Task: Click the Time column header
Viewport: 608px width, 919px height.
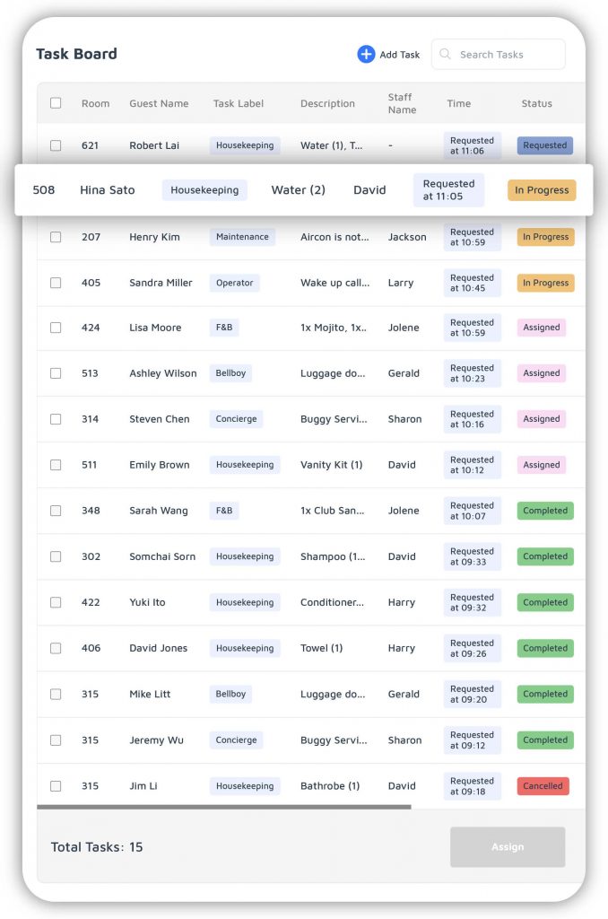Action: coord(458,103)
